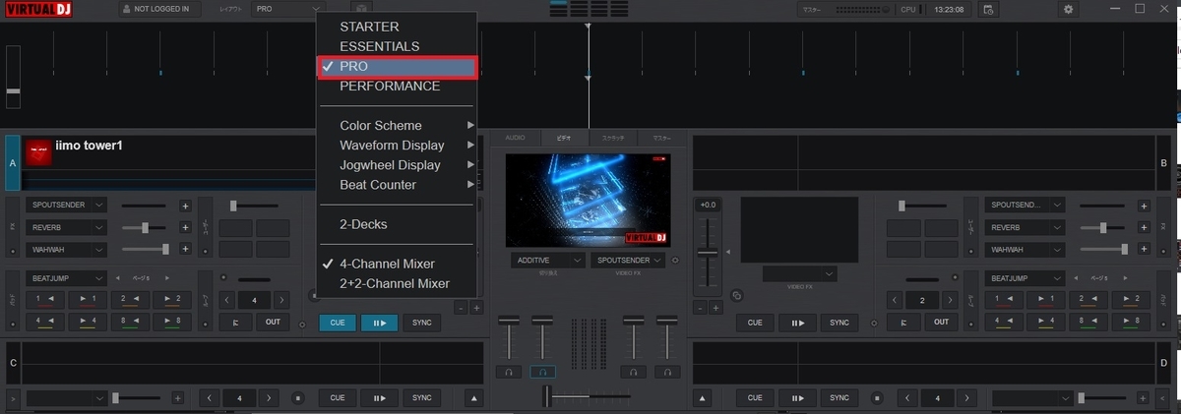
Task: Toggle play/pause on deck A
Action: click(379, 323)
